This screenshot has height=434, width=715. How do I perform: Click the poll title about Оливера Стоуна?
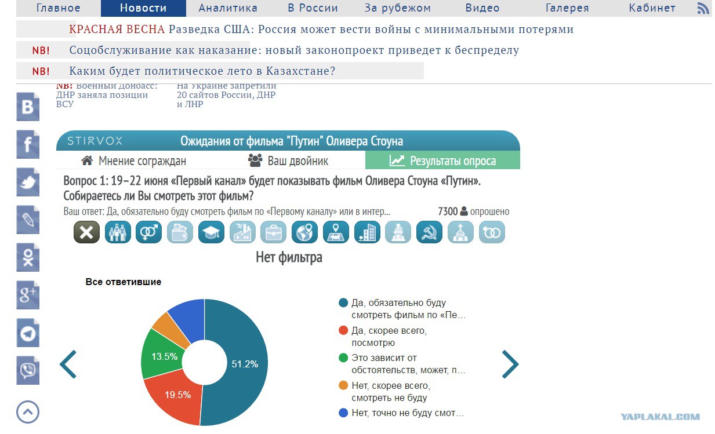pos(291,141)
